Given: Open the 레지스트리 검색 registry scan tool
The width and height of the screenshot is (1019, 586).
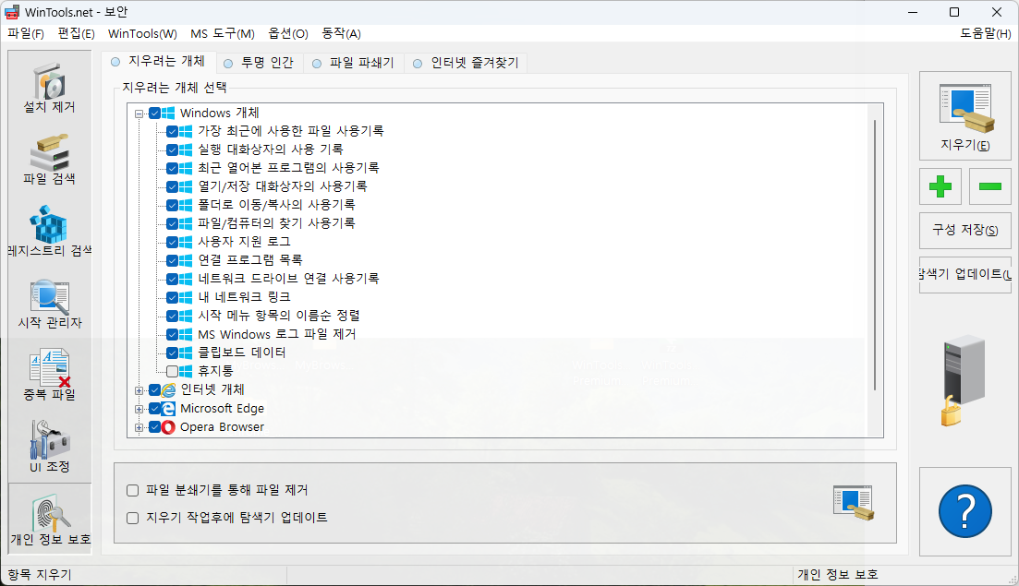Looking at the screenshot, I should coord(49,232).
